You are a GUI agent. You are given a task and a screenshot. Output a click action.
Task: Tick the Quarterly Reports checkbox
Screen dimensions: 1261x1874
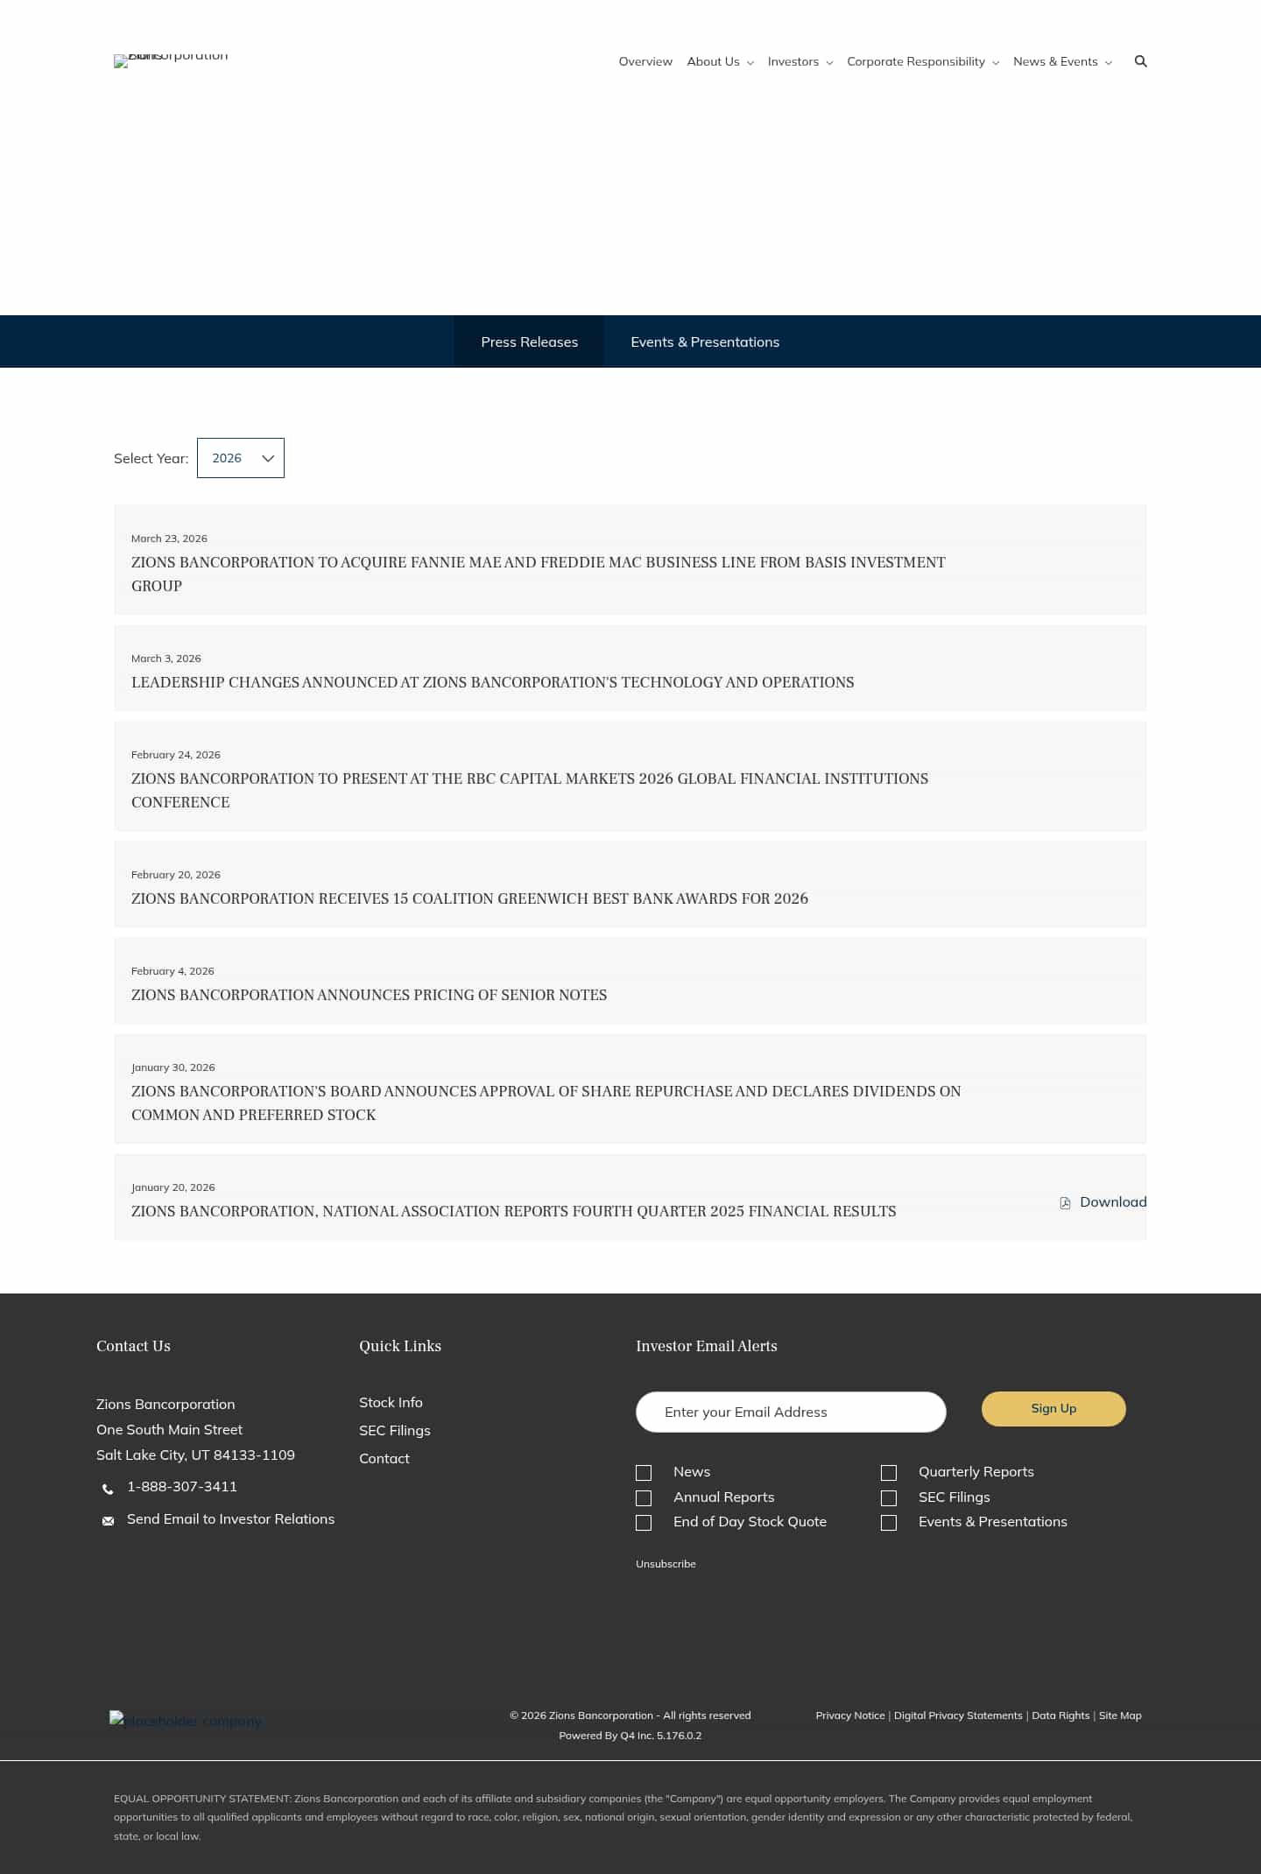coord(889,1473)
